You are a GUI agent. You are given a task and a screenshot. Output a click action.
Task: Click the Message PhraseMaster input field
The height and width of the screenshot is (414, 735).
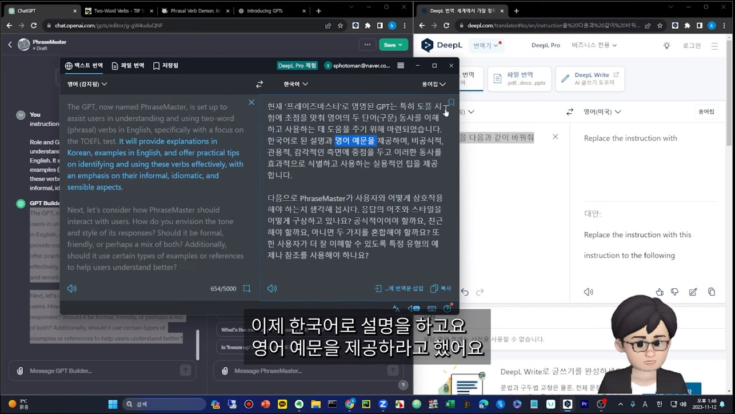click(x=307, y=371)
